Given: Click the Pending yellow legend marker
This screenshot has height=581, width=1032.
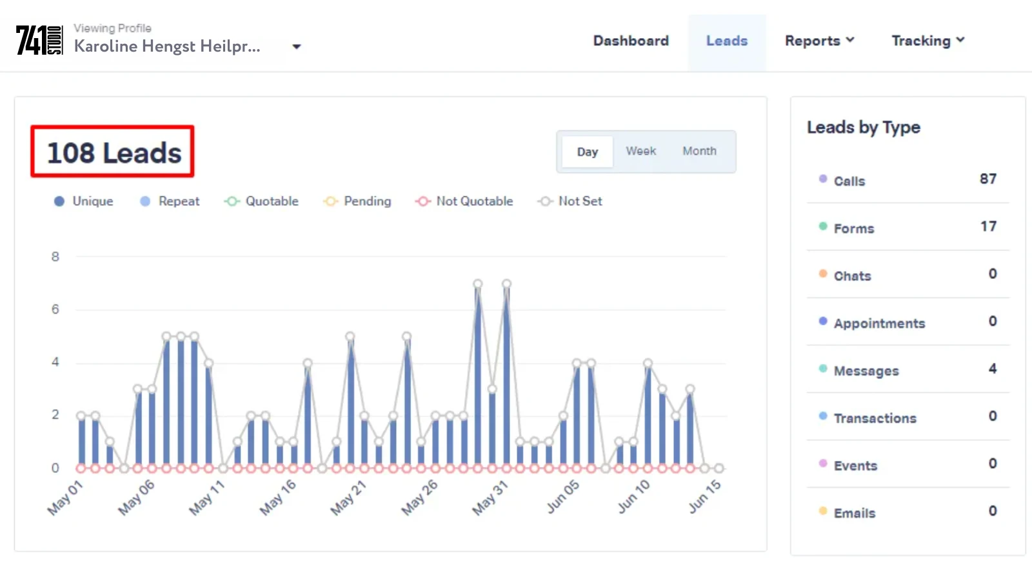Looking at the screenshot, I should (x=330, y=201).
